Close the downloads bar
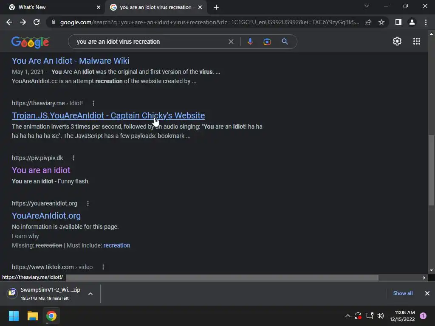 427,293
